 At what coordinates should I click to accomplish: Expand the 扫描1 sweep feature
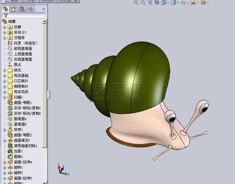tap(5, 98)
